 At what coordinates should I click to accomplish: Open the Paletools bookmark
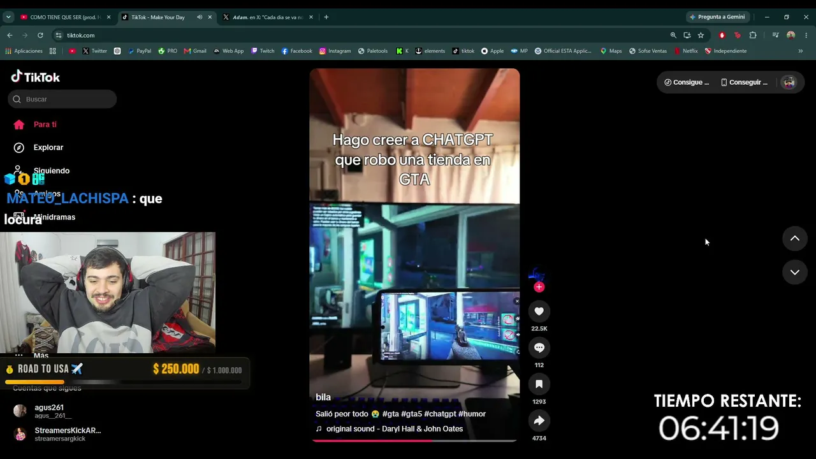click(373, 51)
